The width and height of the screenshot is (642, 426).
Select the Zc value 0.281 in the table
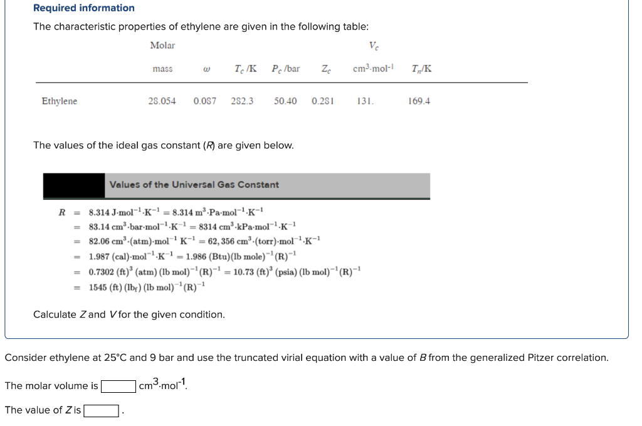point(320,101)
